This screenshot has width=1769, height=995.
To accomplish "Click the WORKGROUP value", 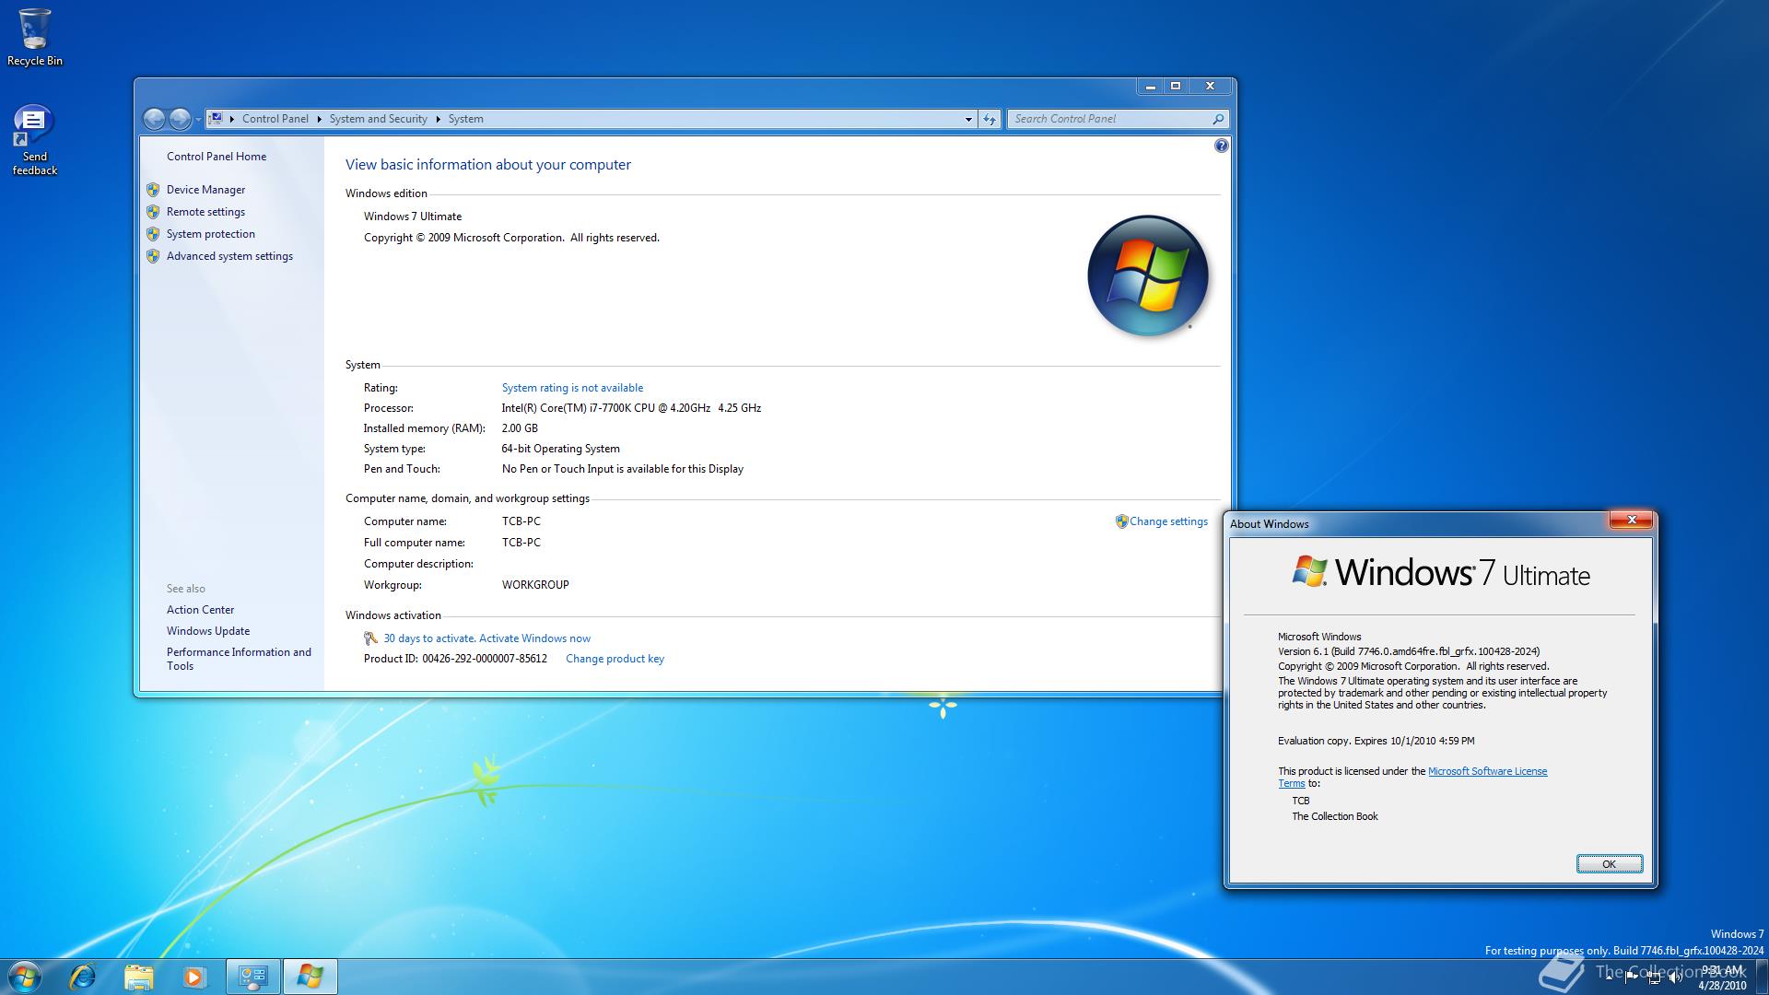I will pos(535,585).
